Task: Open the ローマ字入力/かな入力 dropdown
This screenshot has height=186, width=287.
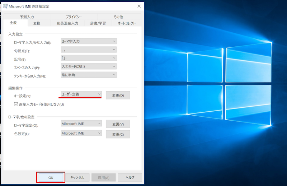Action: (x=89, y=41)
